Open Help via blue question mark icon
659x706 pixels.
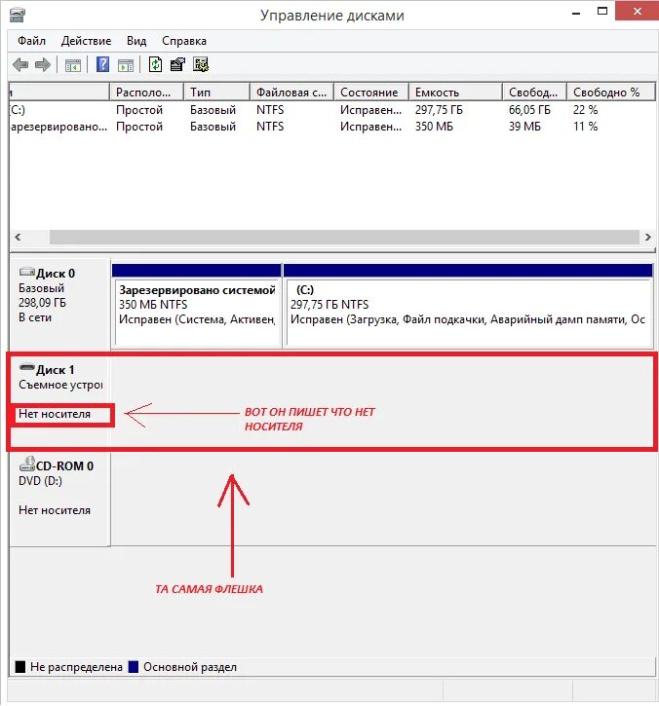102,64
